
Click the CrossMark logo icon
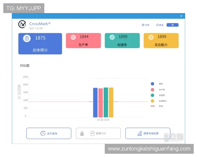pos(22,24)
